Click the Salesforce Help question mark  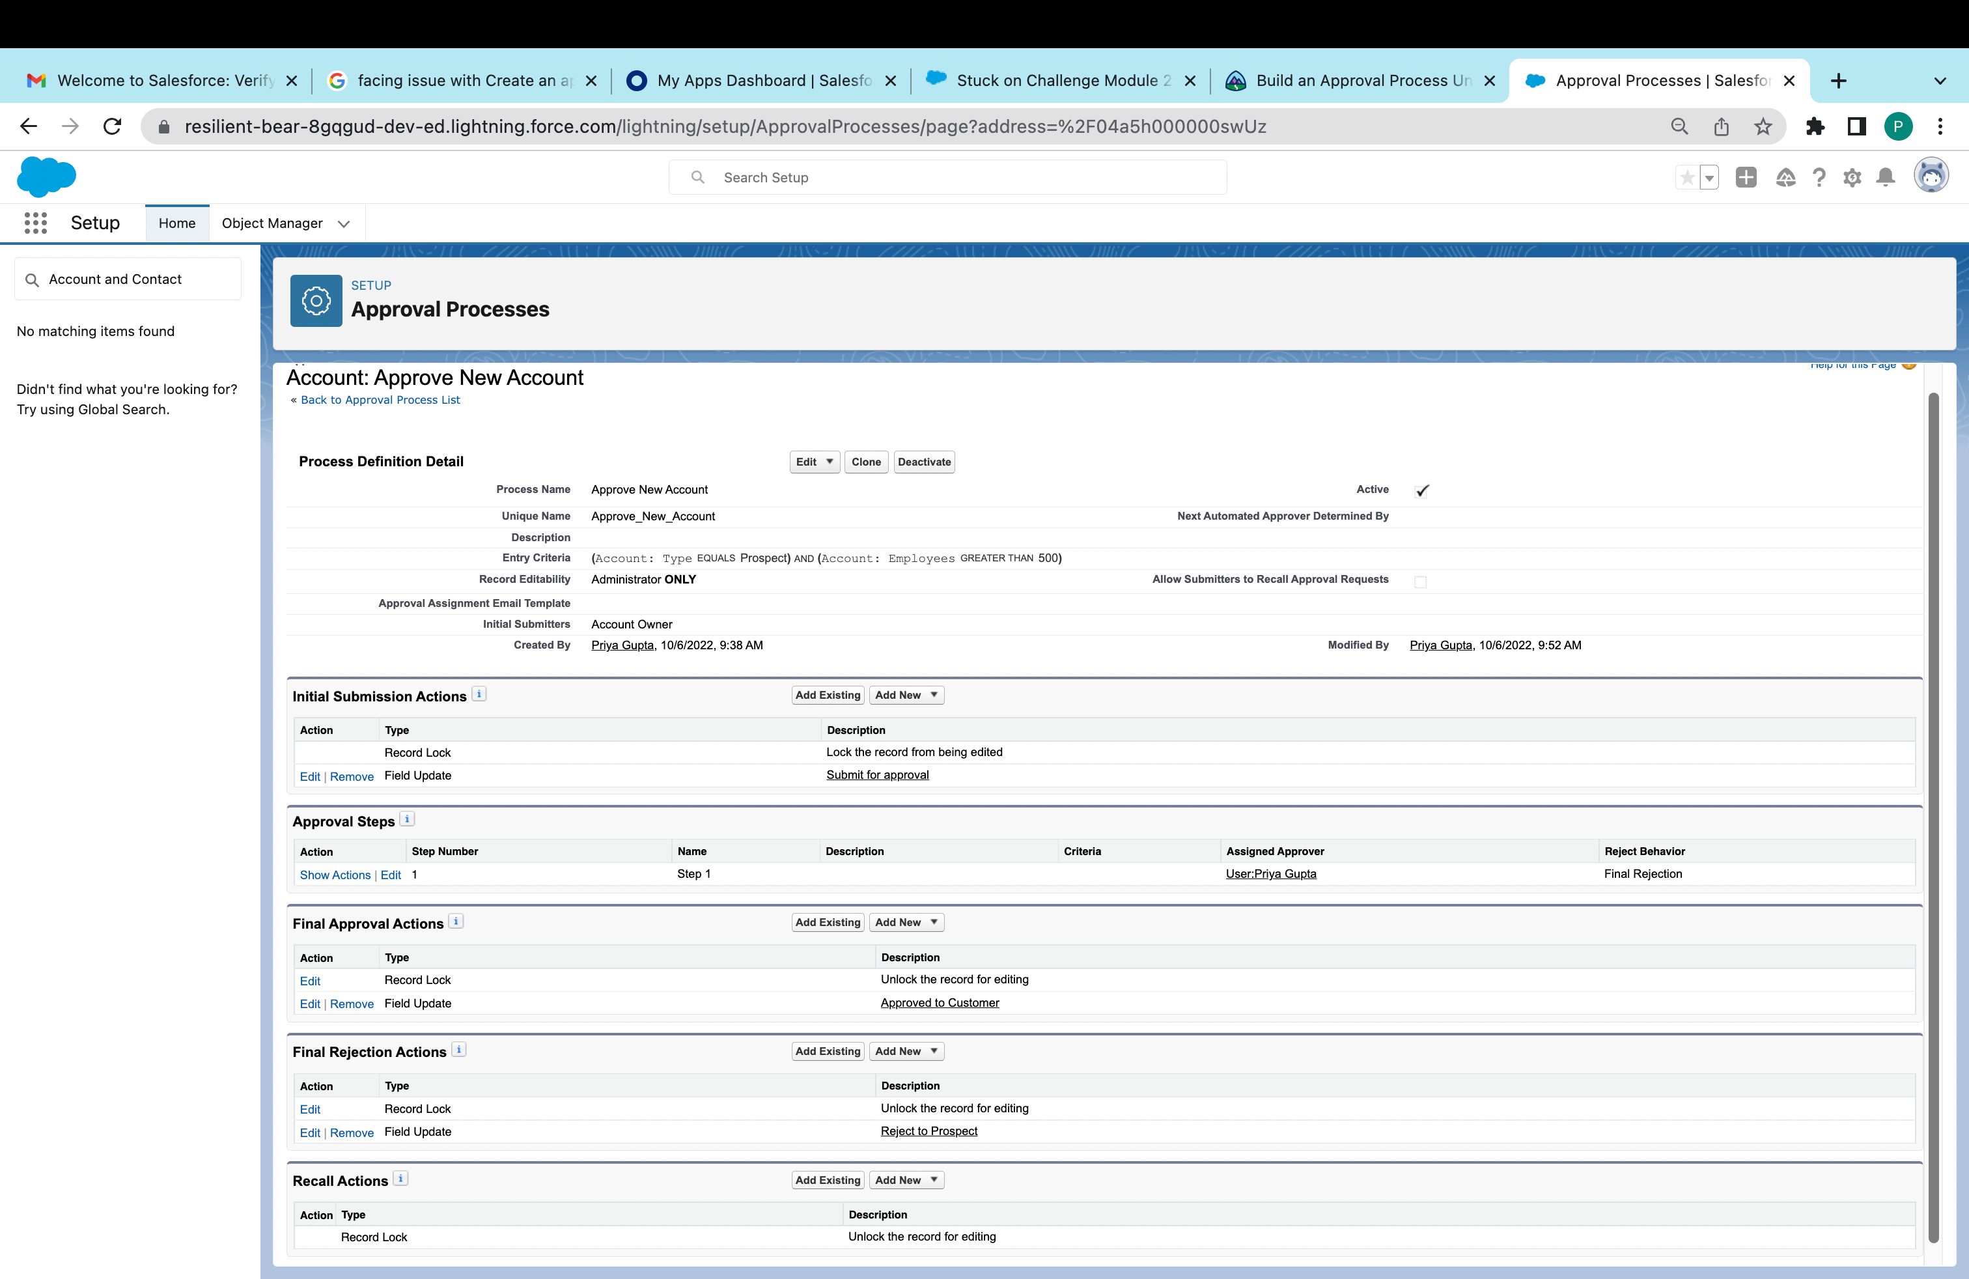1819,177
